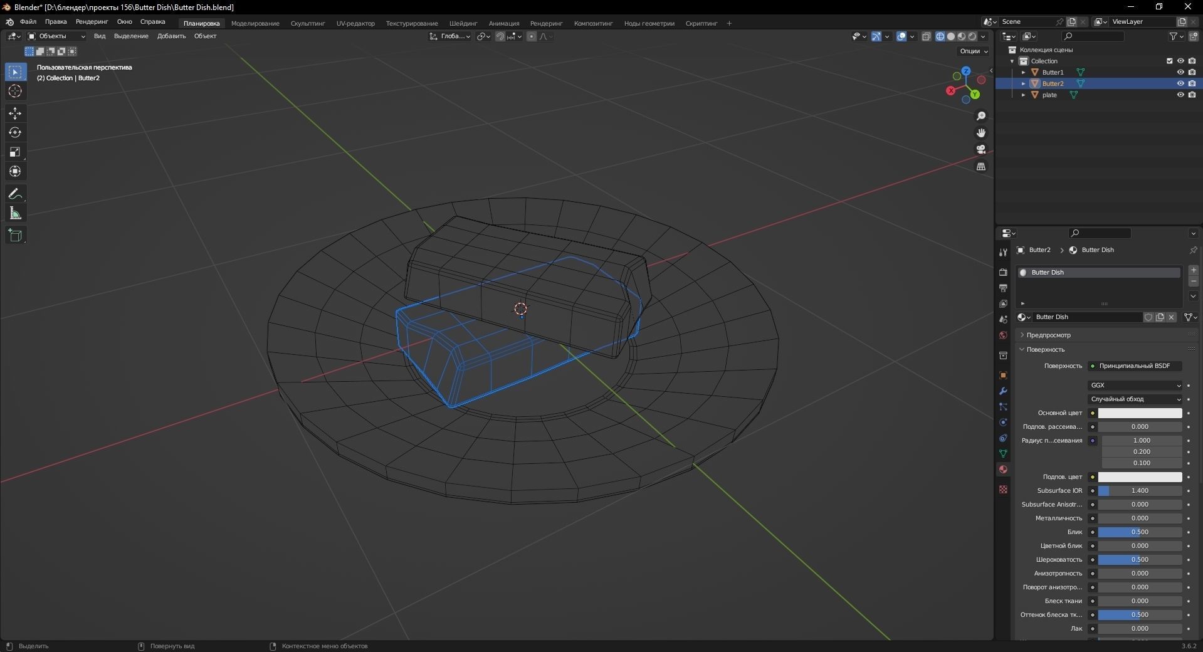1203x652 pixels.
Task: Open the Объекты mode dropdown
Action: click(56, 36)
